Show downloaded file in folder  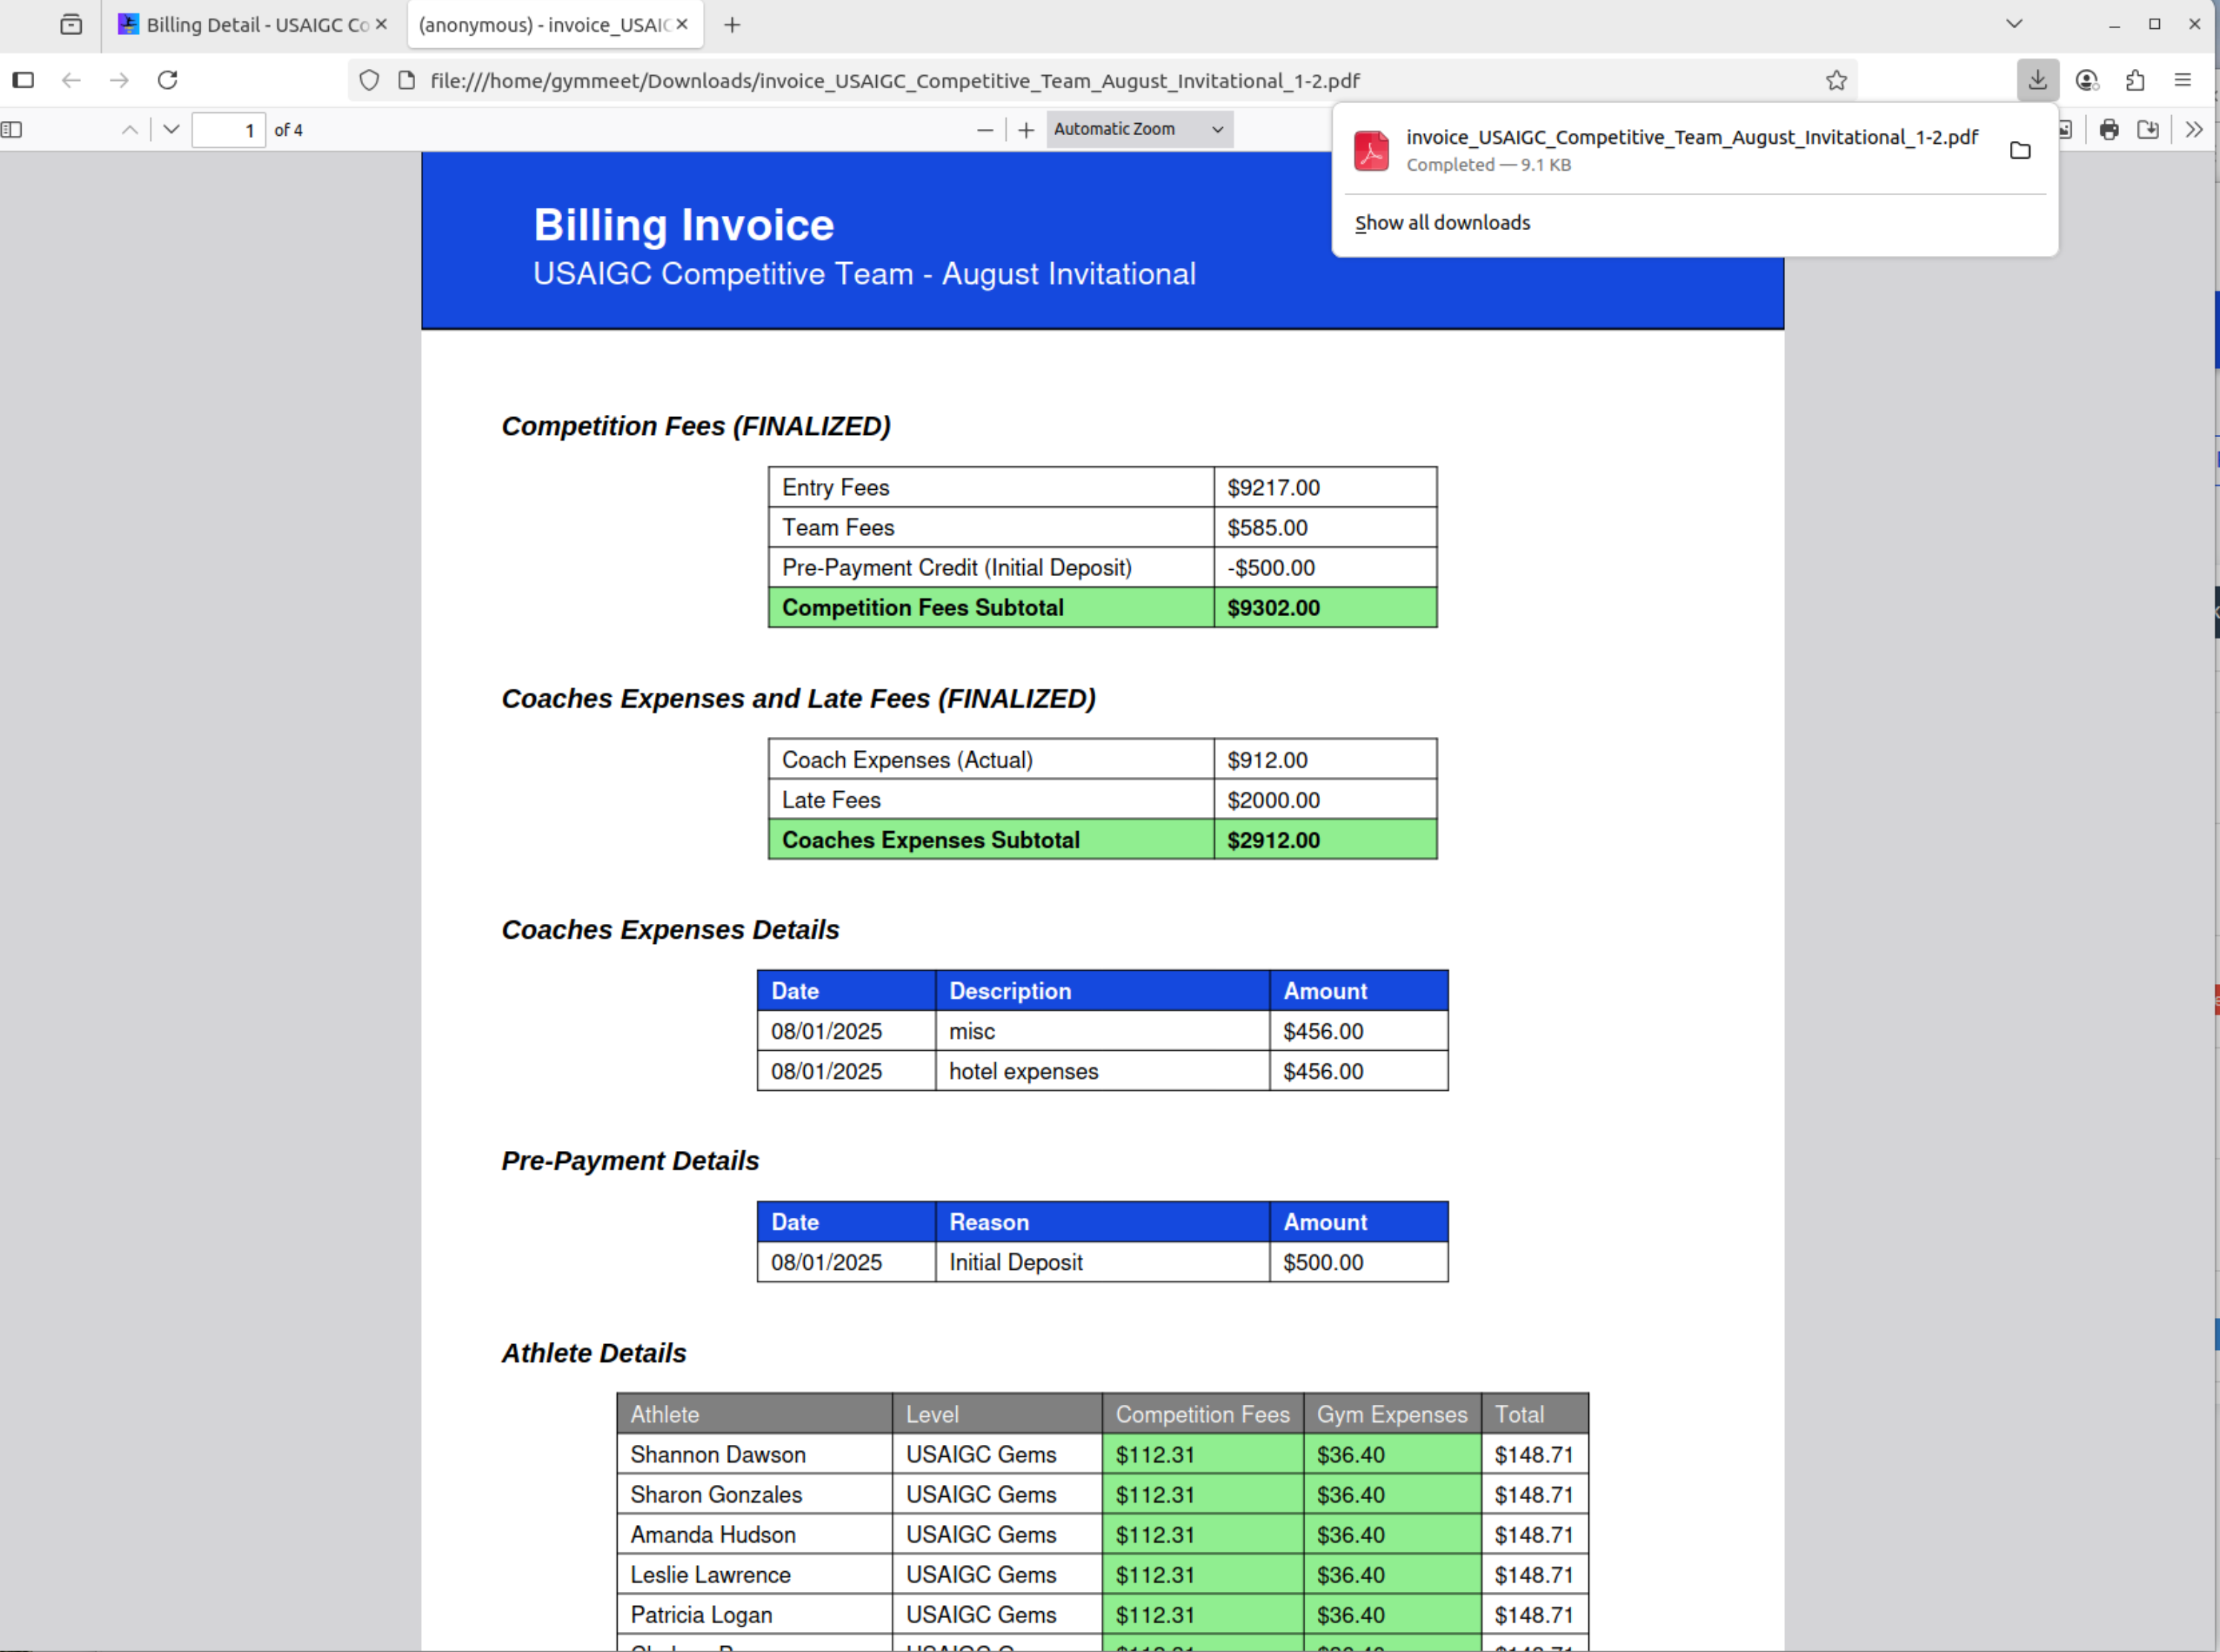click(x=2020, y=150)
